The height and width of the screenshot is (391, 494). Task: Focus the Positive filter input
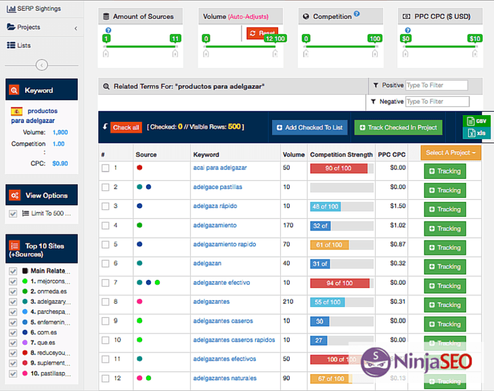coord(436,85)
